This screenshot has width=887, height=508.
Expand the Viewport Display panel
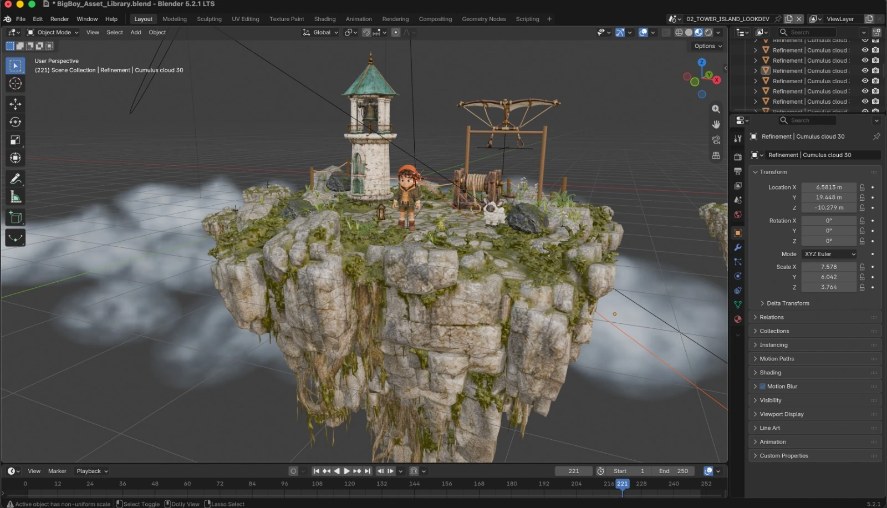[x=815, y=414]
